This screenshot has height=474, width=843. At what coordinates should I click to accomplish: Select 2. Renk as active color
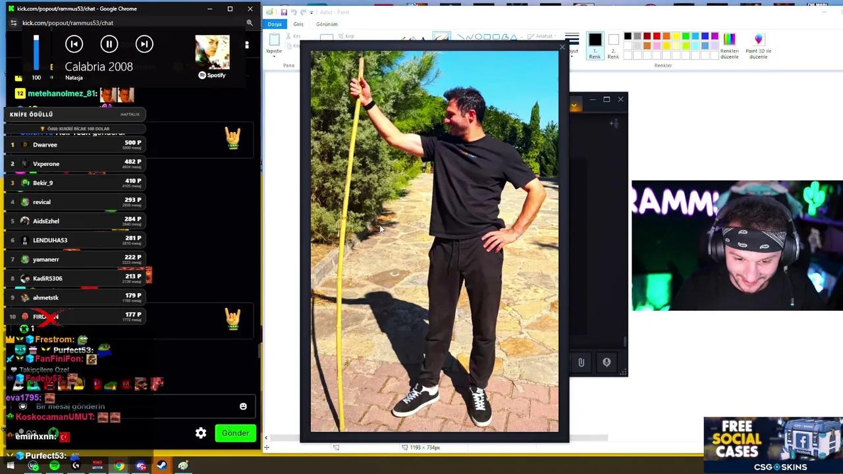tap(613, 46)
